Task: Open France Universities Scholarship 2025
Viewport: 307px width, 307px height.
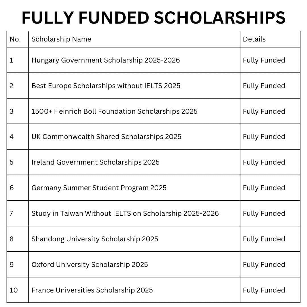Action: tap(92, 290)
